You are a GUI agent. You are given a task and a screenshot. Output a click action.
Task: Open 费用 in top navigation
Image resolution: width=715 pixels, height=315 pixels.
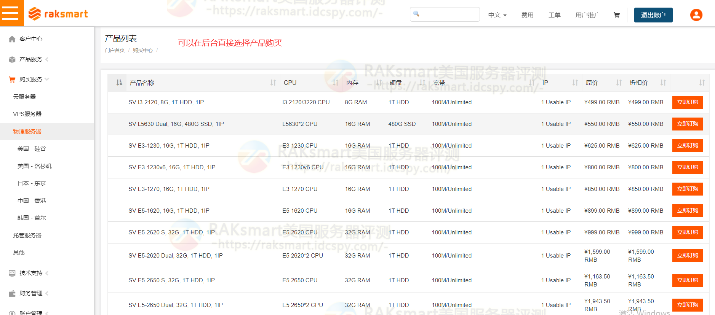527,15
